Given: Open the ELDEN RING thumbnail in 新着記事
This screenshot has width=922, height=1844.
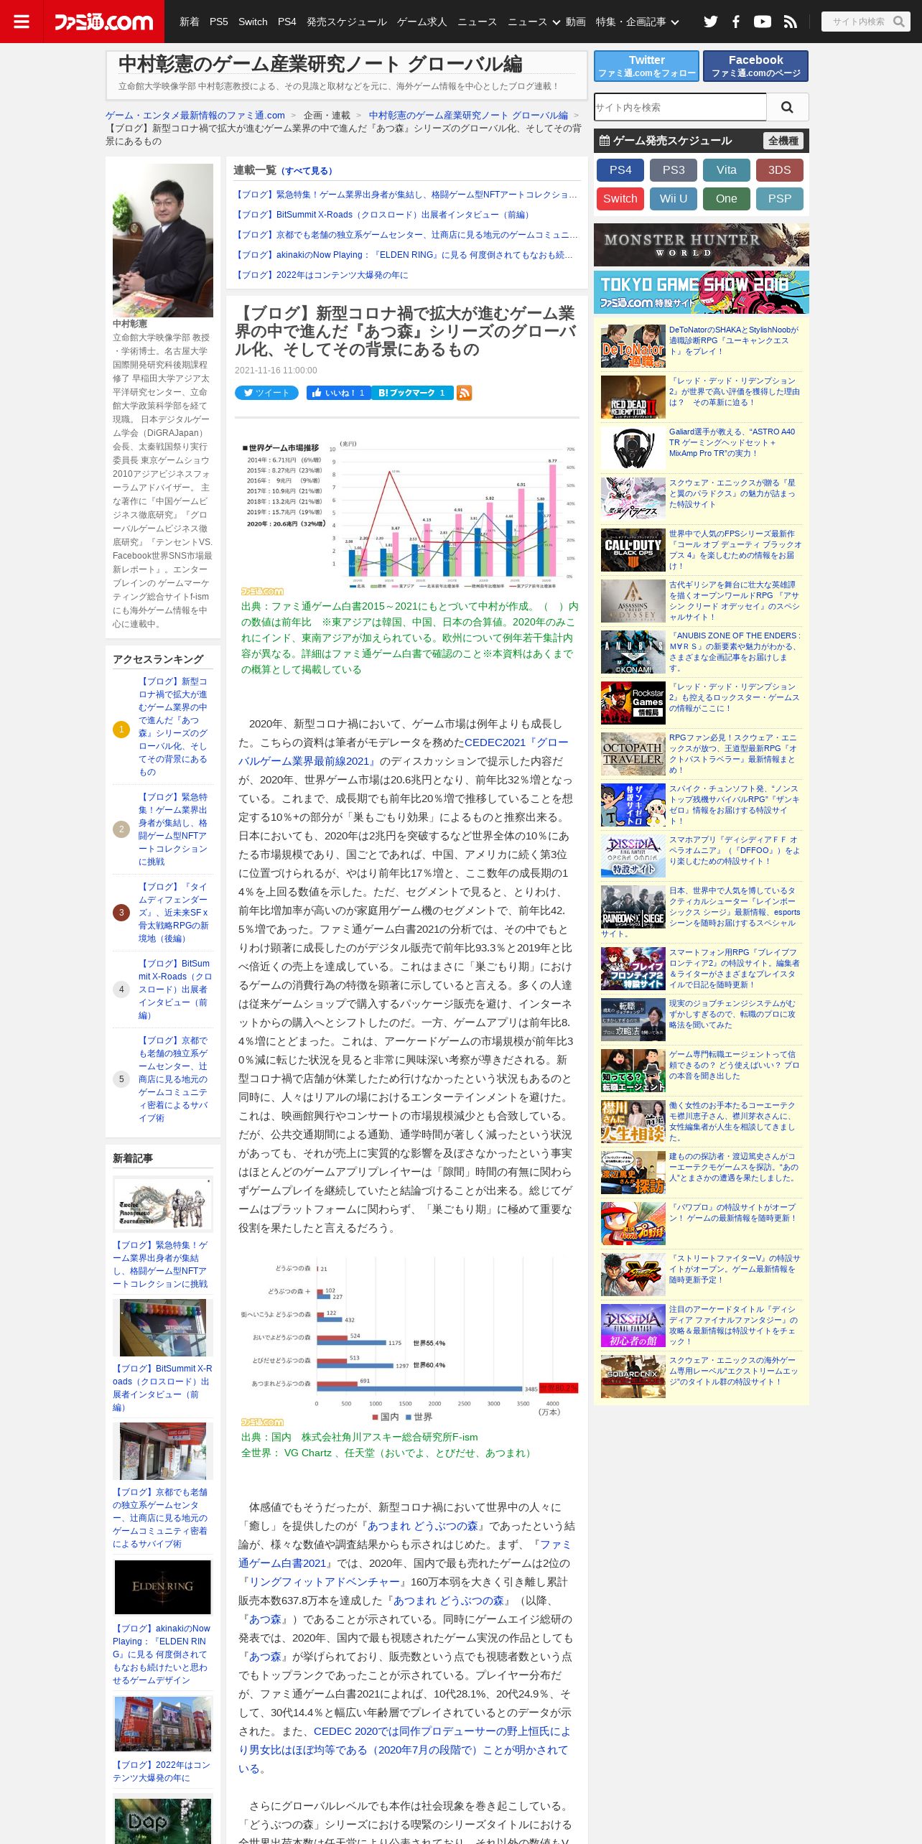Looking at the screenshot, I should 163,1587.
